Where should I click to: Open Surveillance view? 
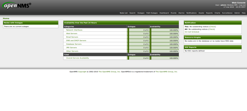pos(227,13)
